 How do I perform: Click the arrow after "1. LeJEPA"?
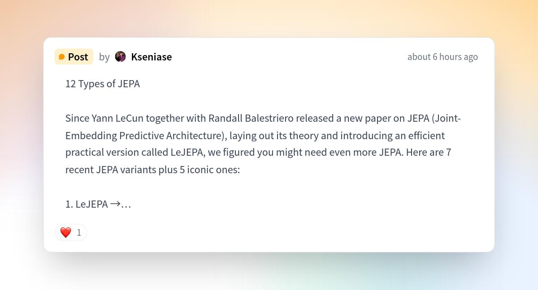[x=115, y=204]
